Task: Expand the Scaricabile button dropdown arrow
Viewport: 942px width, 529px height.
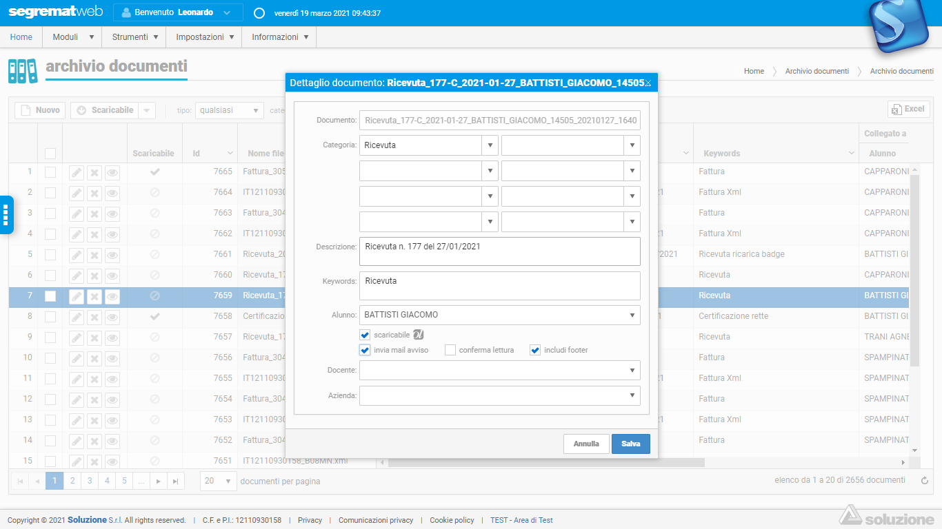Action: 147,110
